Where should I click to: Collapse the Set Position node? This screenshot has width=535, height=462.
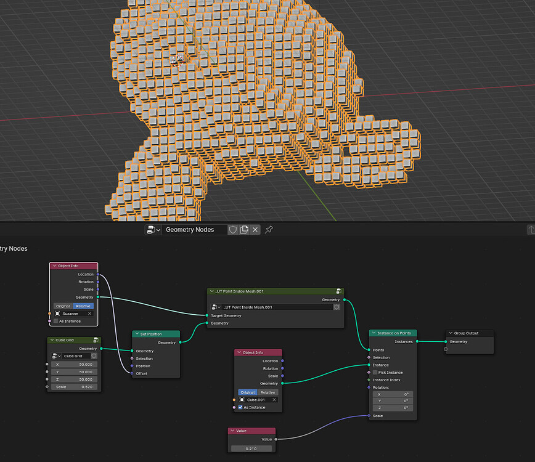(x=137, y=334)
